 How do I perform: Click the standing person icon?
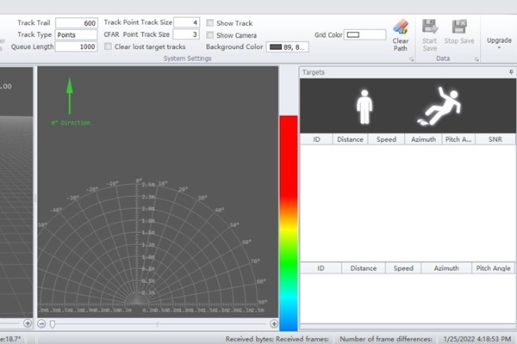click(364, 107)
